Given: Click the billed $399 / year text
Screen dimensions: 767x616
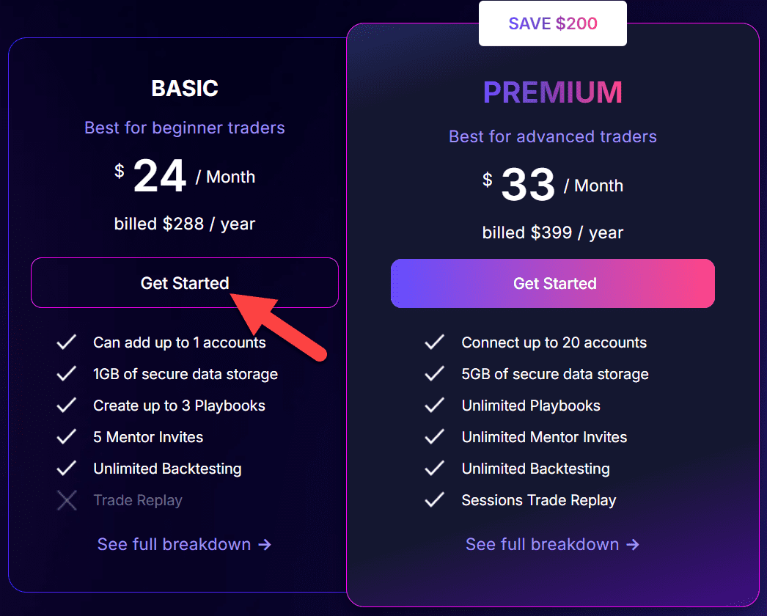Looking at the screenshot, I should coord(552,232).
